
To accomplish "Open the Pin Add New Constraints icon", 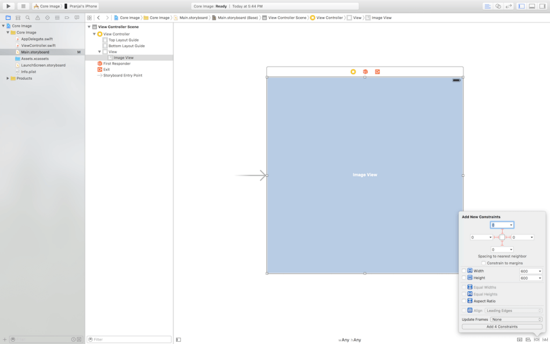I will [537, 339].
